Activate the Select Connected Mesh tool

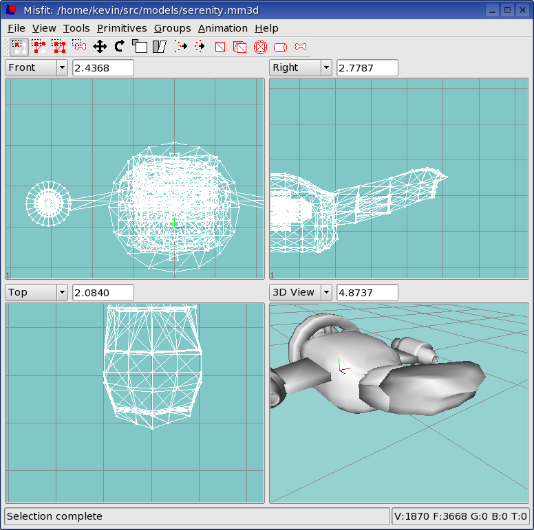coord(59,47)
